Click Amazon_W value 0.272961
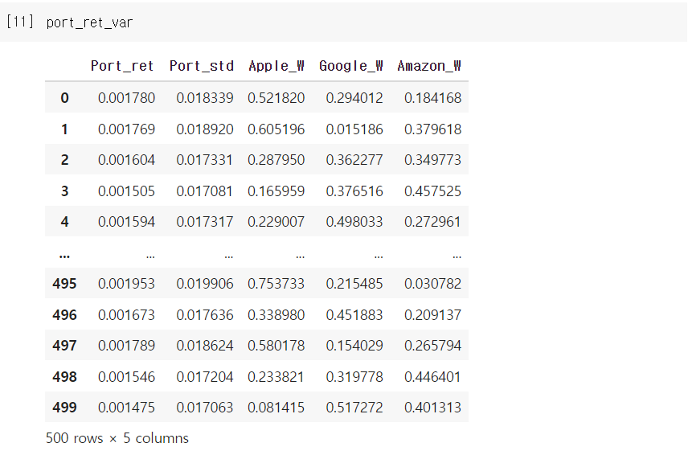The height and width of the screenshot is (451, 688). (x=432, y=222)
